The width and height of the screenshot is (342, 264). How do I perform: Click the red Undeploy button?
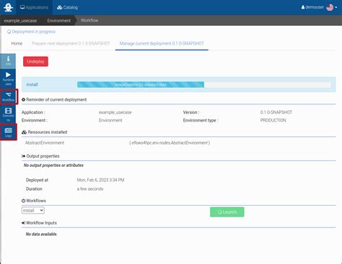(35, 61)
